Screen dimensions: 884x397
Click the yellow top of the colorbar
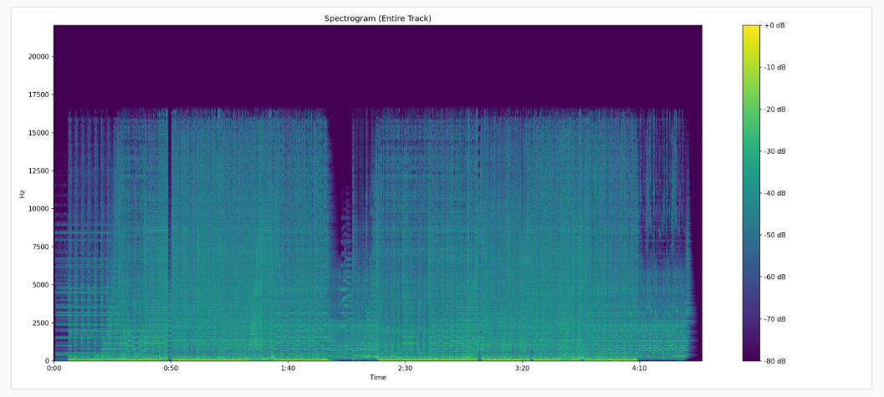tap(751, 29)
